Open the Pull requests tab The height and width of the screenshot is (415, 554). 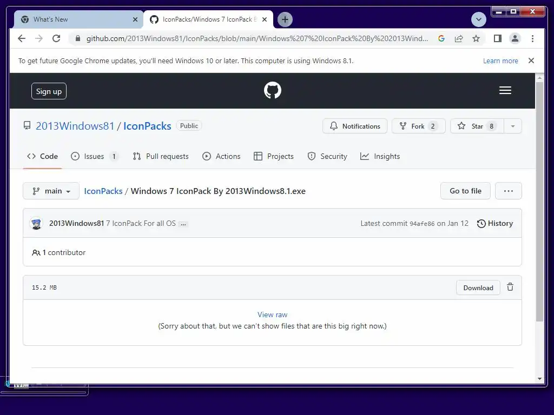click(x=161, y=156)
